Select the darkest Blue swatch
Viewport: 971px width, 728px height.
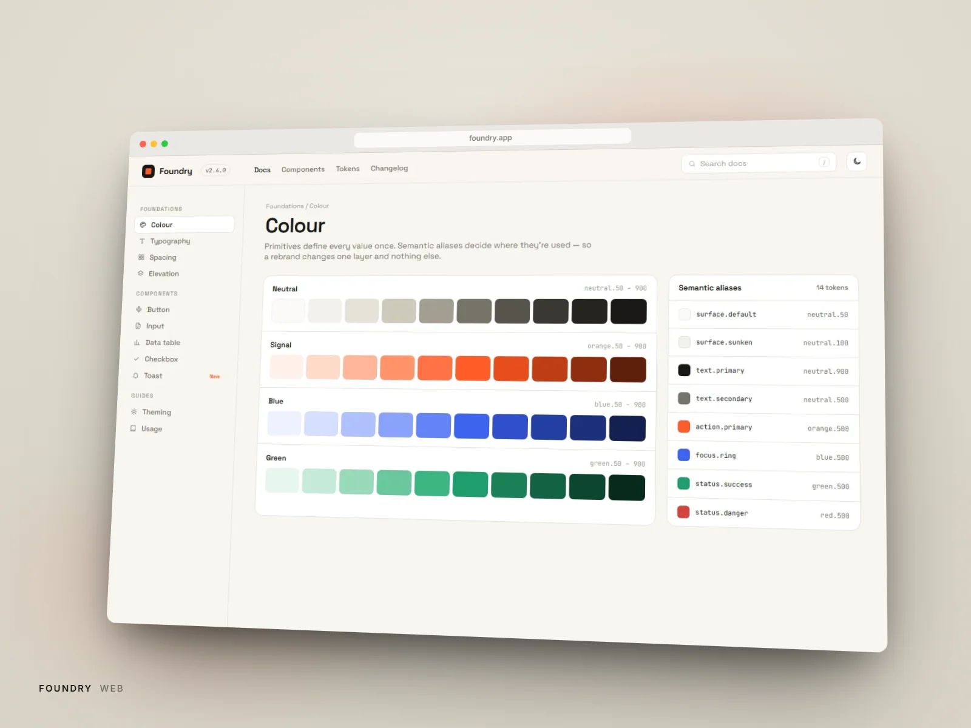[628, 428]
